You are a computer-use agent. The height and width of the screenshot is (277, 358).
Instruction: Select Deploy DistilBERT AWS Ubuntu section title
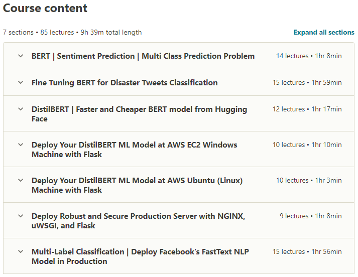coord(137,185)
